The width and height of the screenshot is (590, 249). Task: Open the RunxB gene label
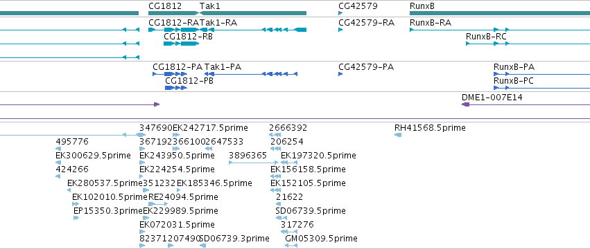pos(422,6)
